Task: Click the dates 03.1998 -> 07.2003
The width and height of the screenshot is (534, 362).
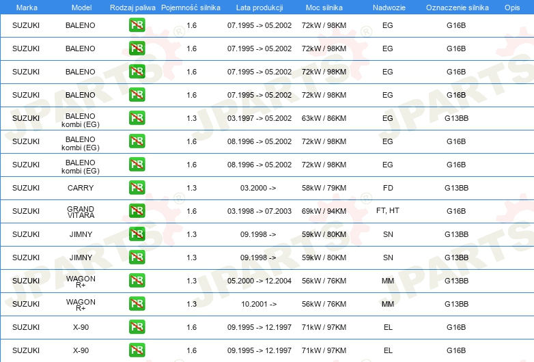Action: click(x=259, y=211)
